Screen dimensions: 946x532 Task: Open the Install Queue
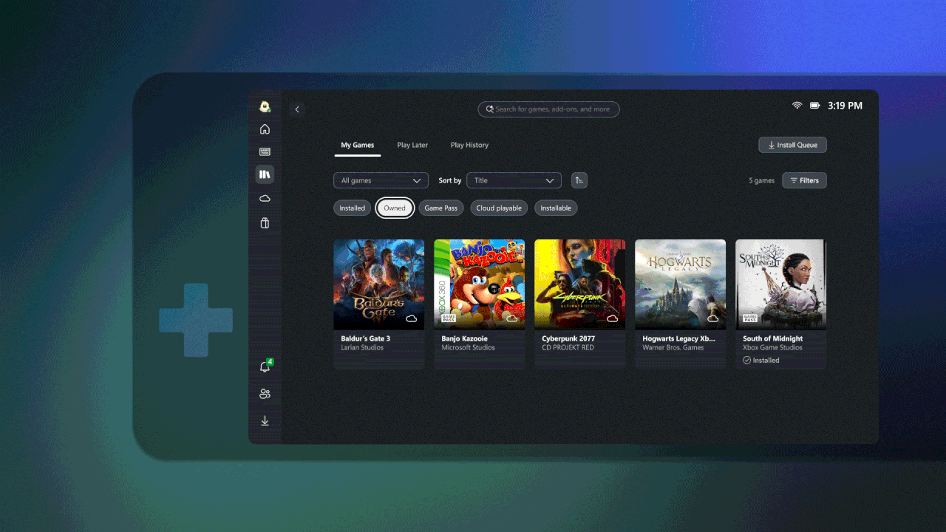[x=792, y=145]
